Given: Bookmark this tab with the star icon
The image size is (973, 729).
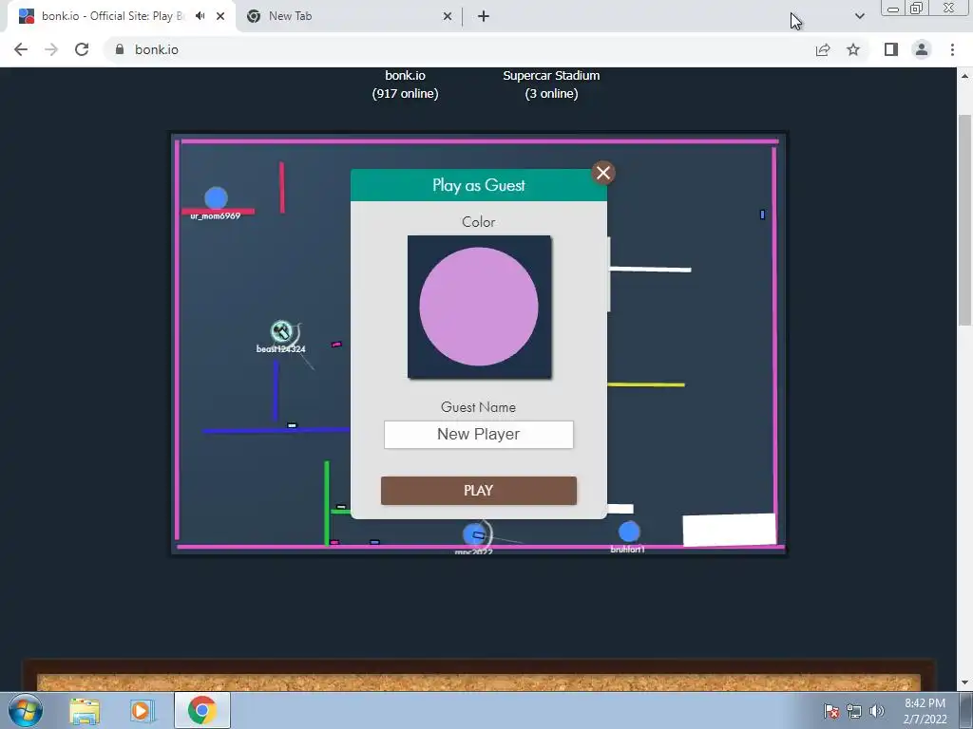Looking at the screenshot, I should (853, 49).
